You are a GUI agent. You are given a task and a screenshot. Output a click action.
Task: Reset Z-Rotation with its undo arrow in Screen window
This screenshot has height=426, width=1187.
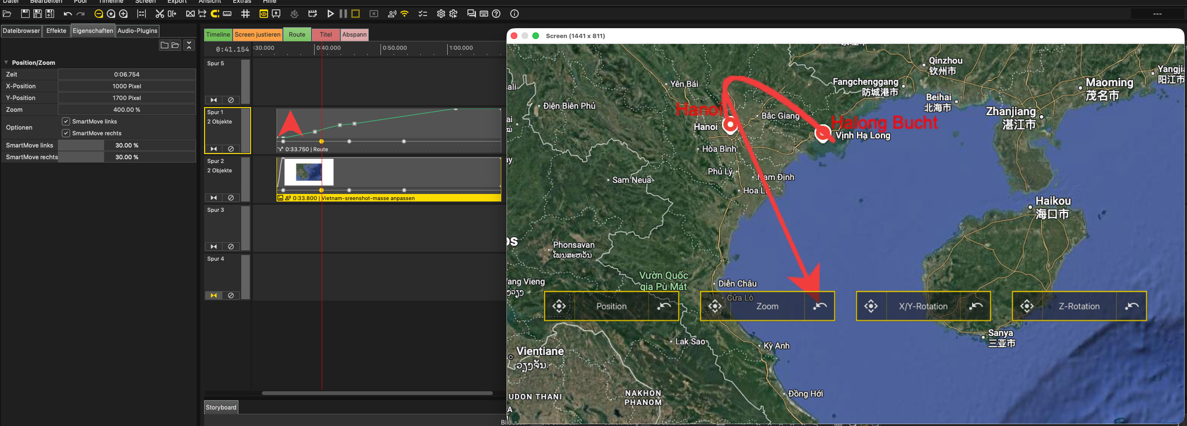[1132, 306]
